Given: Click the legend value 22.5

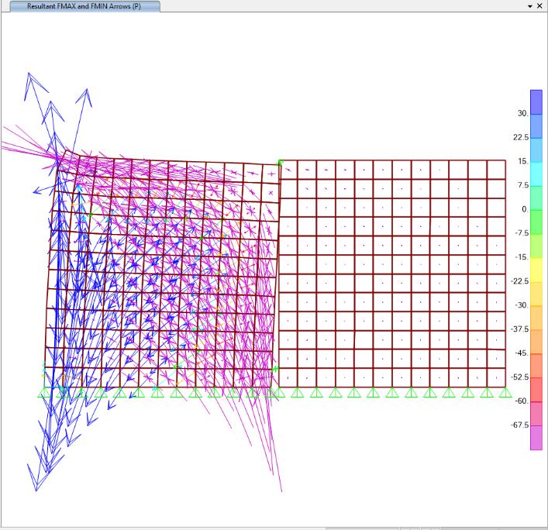Looking at the screenshot, I should [521, 137].
